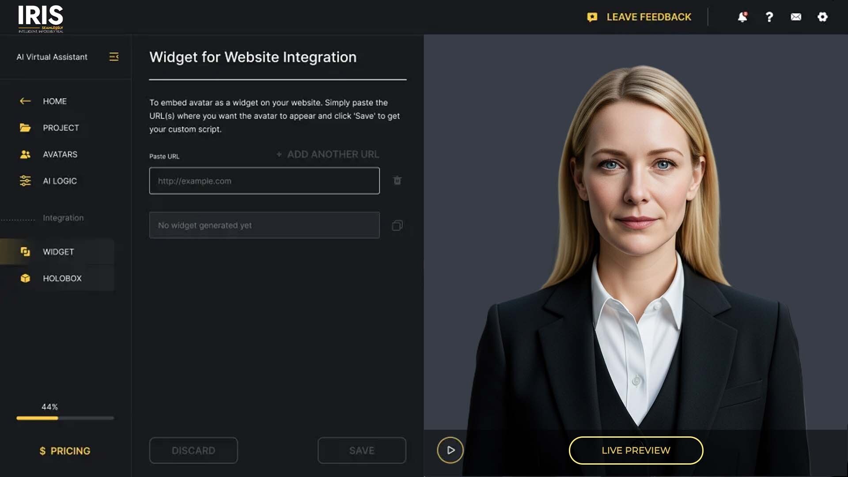The width and height of the screenshot is (848, 477).
Task: Go back to HOME in sidebar
Action: click(x=54, y=101)
